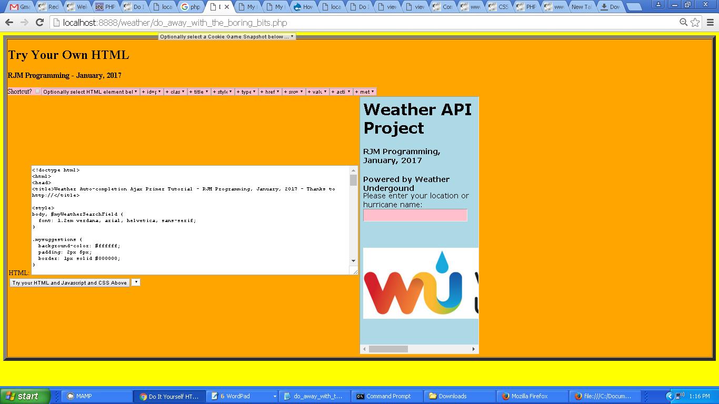This screenshot has width=719, height=404.
Task: Close the active browser tab
Action: [x=227, y=7]
